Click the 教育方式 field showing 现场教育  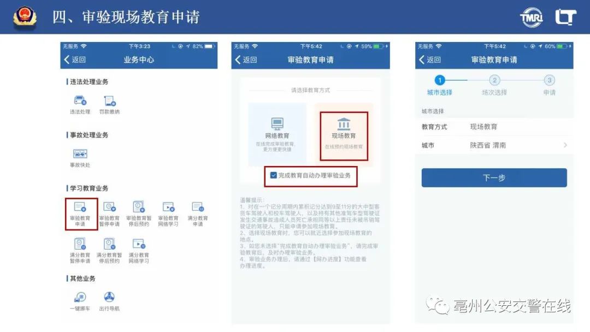tap(494, 127)
